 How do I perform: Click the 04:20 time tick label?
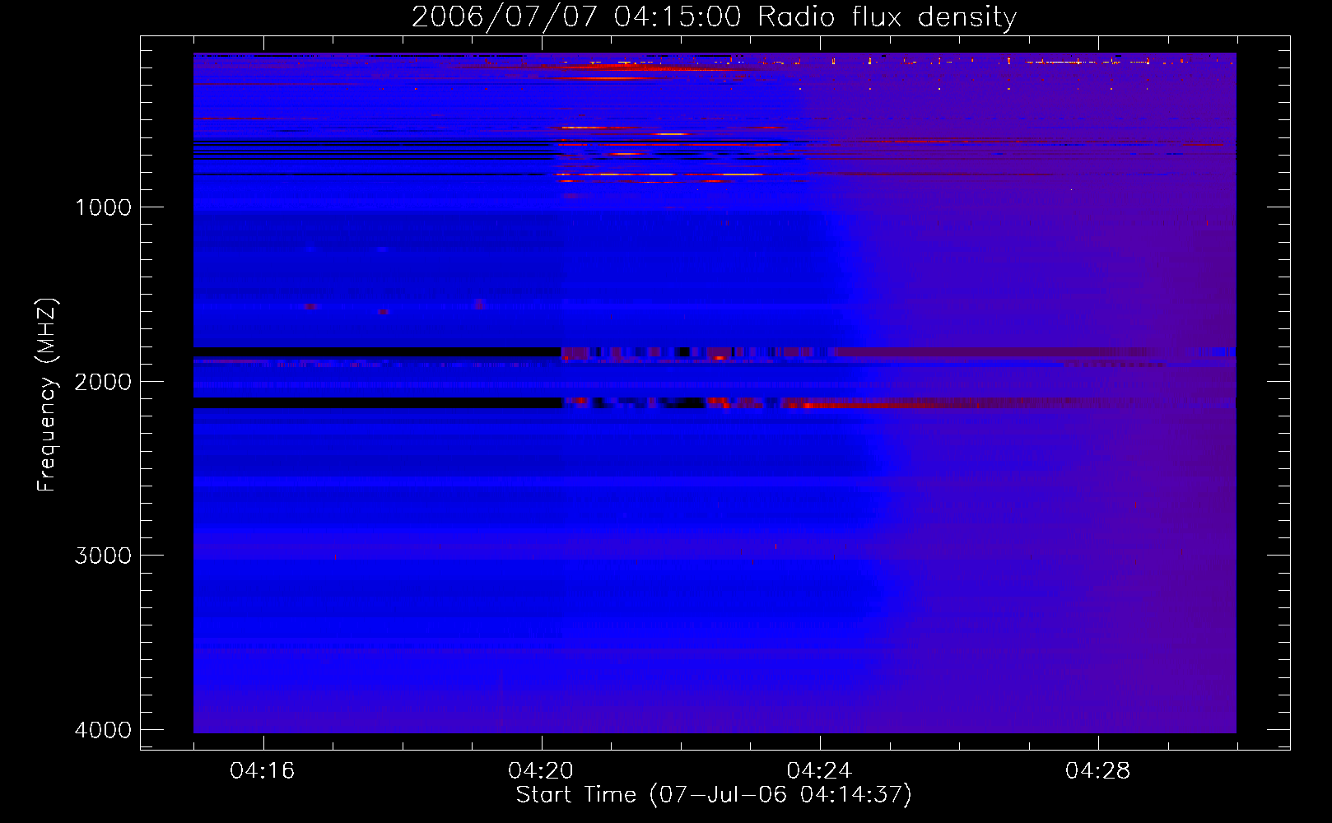point(541,771)
